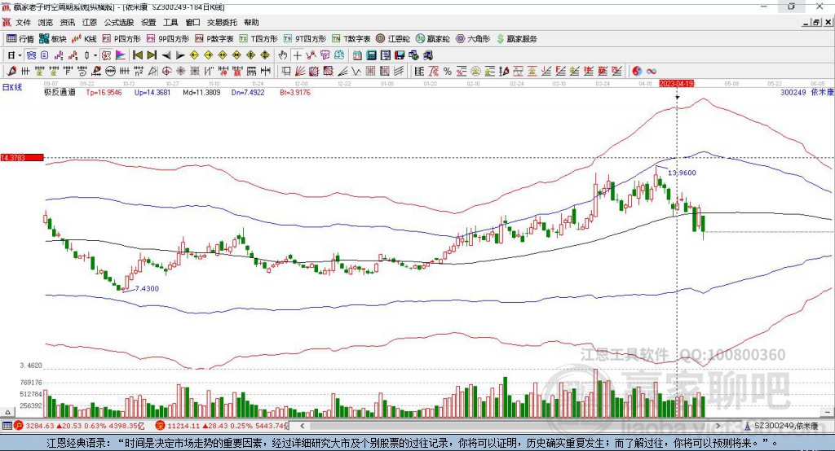Click the blue infinity symbol icon
835x451 pixels.
click(x=652, y=71)
